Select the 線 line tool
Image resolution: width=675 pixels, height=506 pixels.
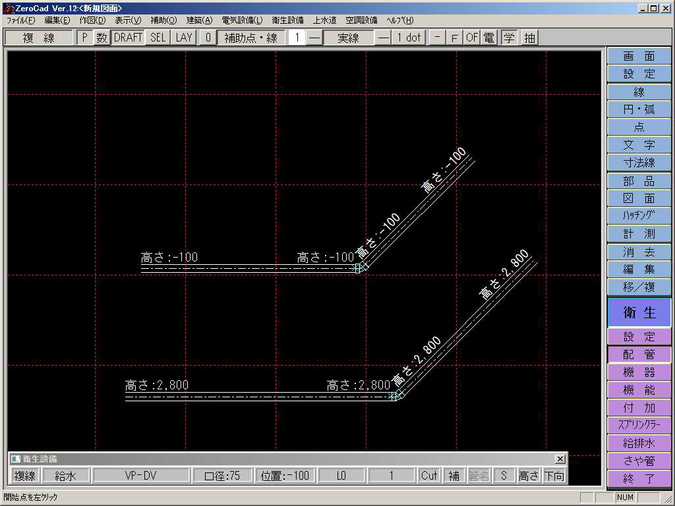(x=639, y=92)
